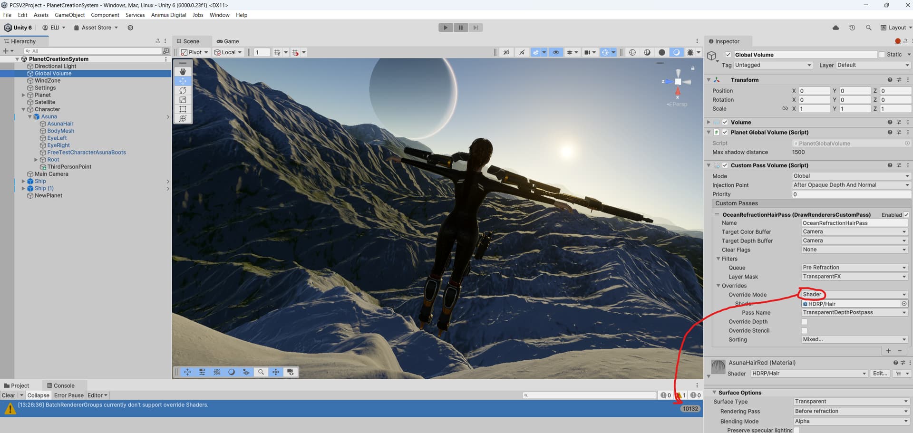Click the camera view options icon in Scene toolbar
This screenshot has width=913, height=433.
pos(590,52)
